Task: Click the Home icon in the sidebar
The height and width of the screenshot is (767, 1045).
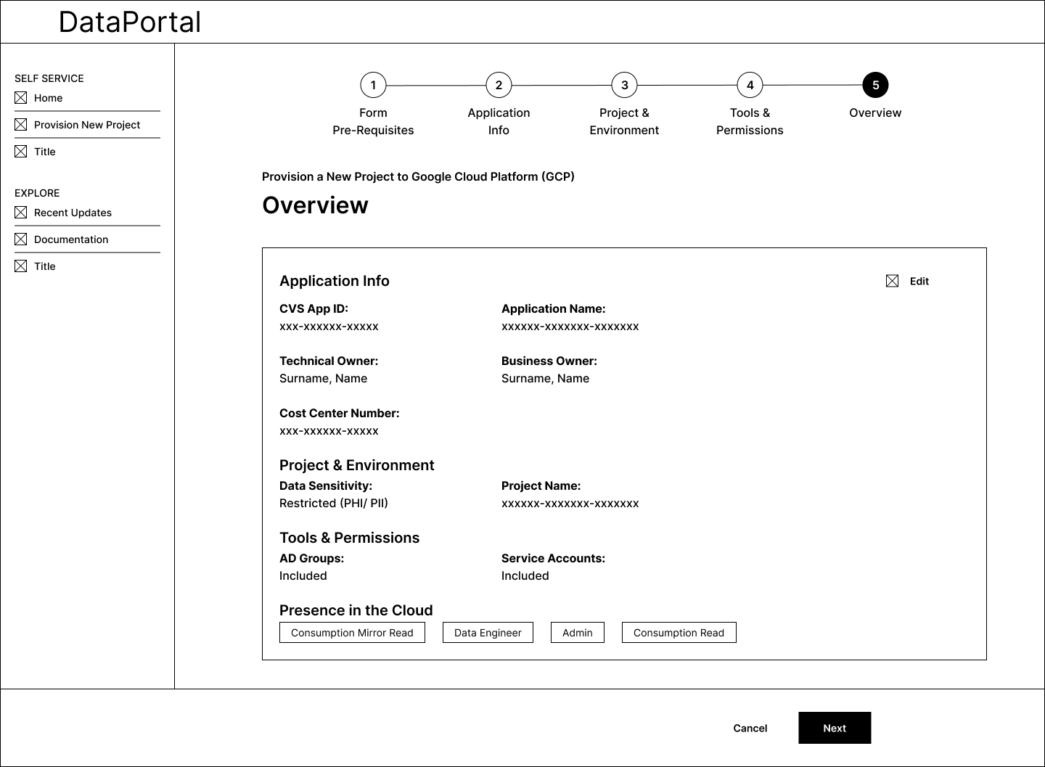Action: [20, 97]
